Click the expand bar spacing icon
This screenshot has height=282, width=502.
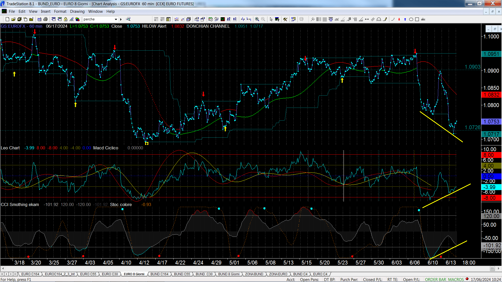pos(249,19)
